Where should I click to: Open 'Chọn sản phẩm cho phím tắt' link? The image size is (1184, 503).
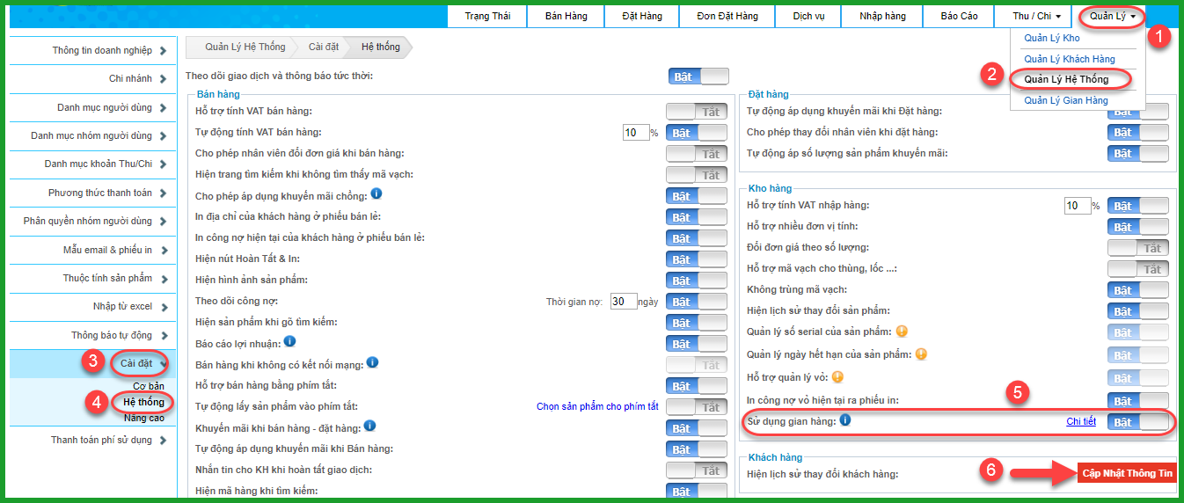(x=597, y=406)
